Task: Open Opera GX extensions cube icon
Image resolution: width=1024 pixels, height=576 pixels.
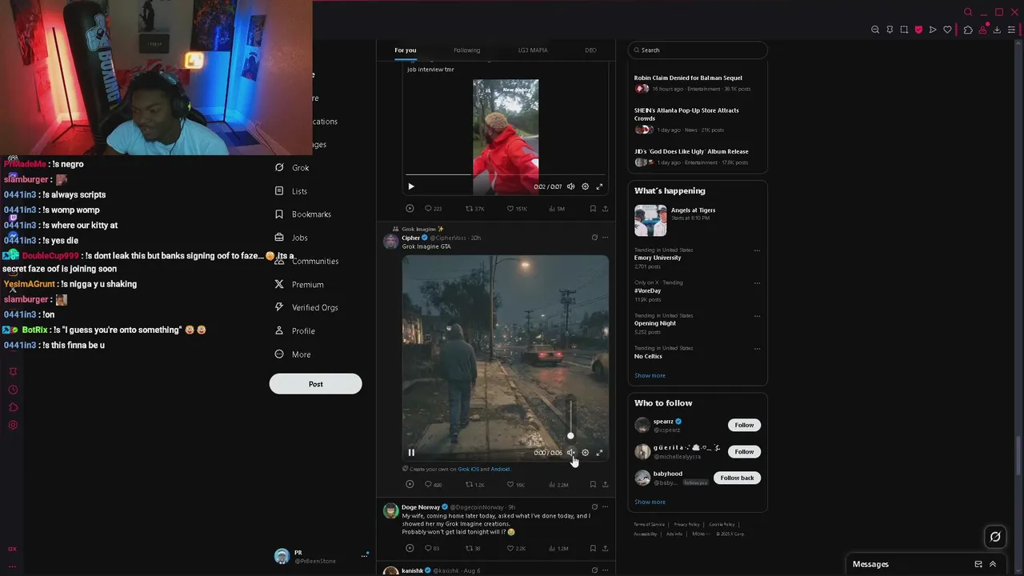Action: pyautogui.click(x=968, y=30)
